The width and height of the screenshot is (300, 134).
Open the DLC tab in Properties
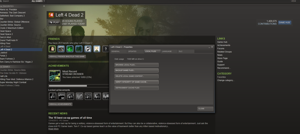(x=186, y=51)
